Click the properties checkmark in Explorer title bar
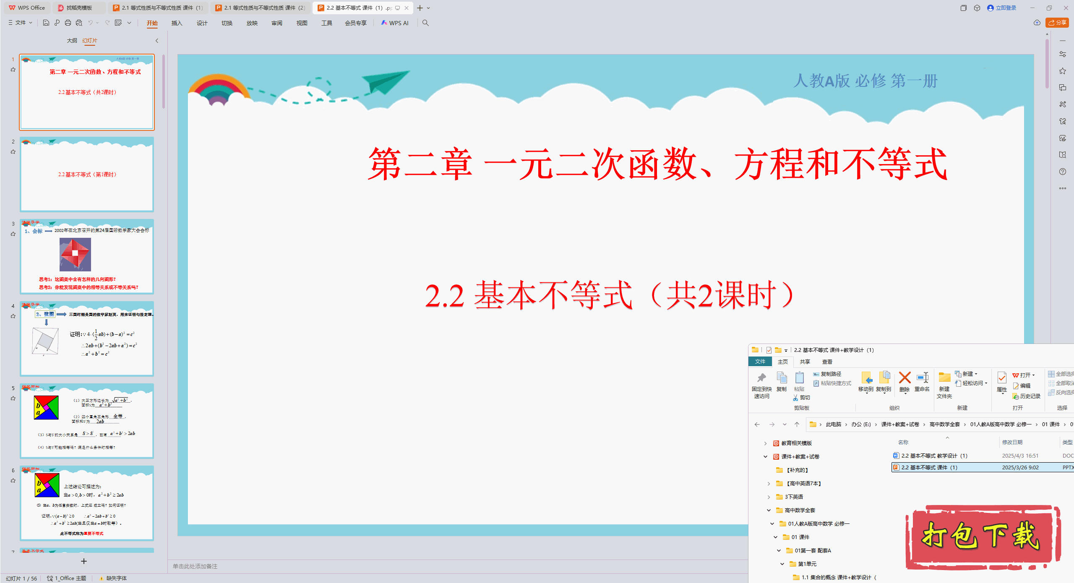This screenshot has width=1074, height=583. [769, 350]
